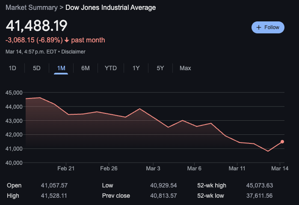Click the chart's latest data point dot
Image resolution: width=299 pixels, height=205 pixels.
pos(282,142)
